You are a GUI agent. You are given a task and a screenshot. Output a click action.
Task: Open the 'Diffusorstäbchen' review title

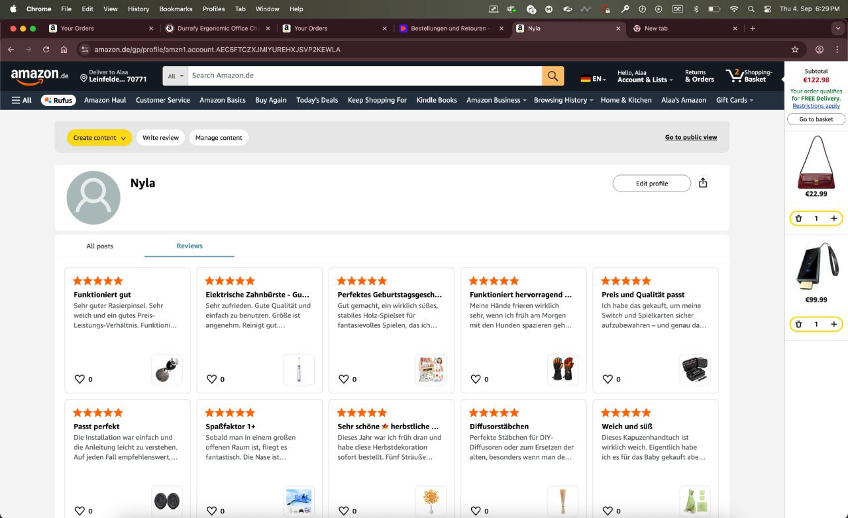(499, 427)
